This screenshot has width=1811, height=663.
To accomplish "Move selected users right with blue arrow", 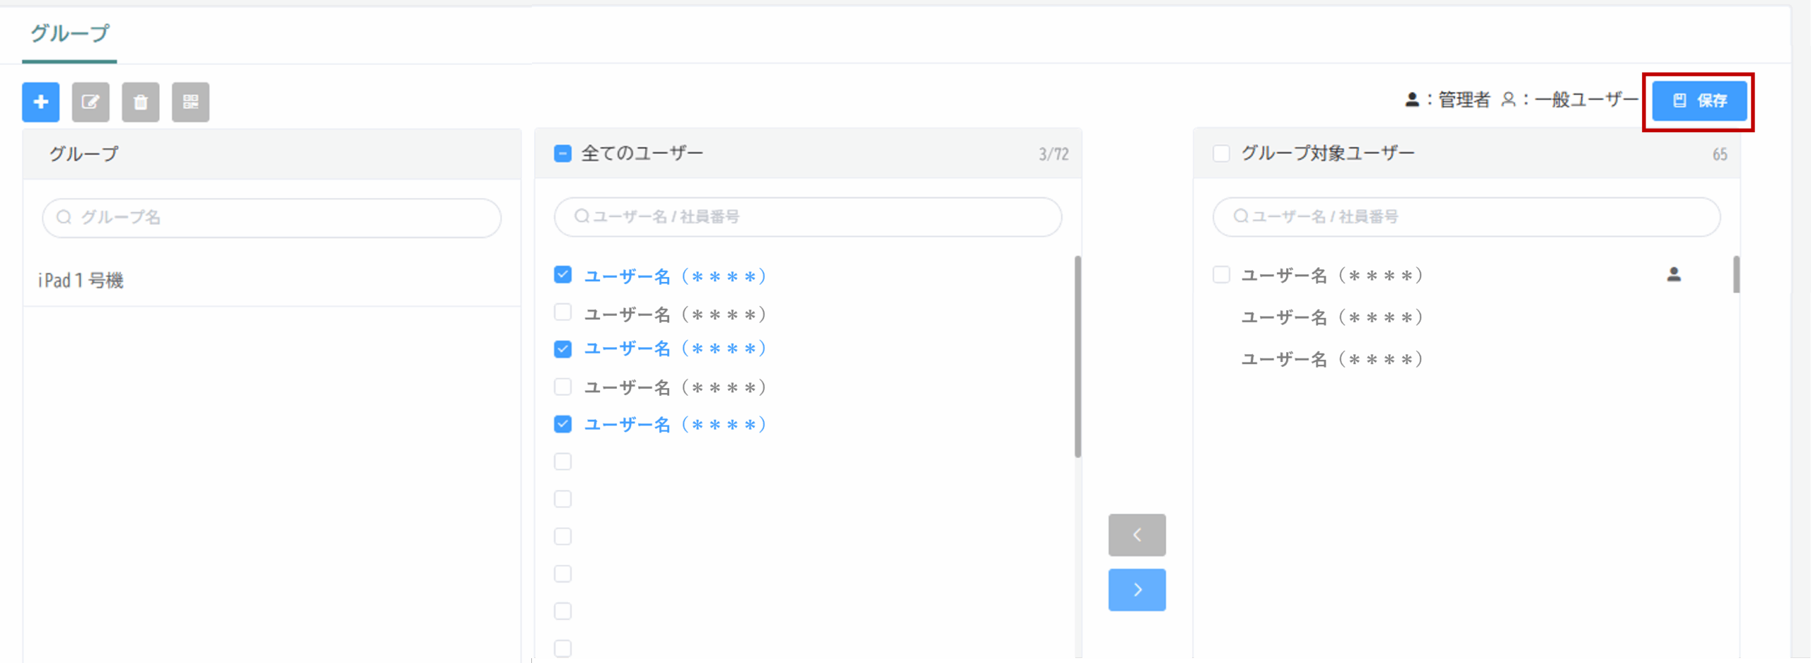I will click(x=1137, y=589).
